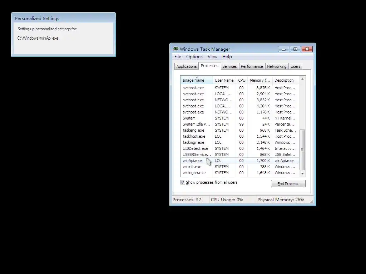Screen dimensions: 366x274
Task: Sort by CPU column header
Action: tap(242, 80)
